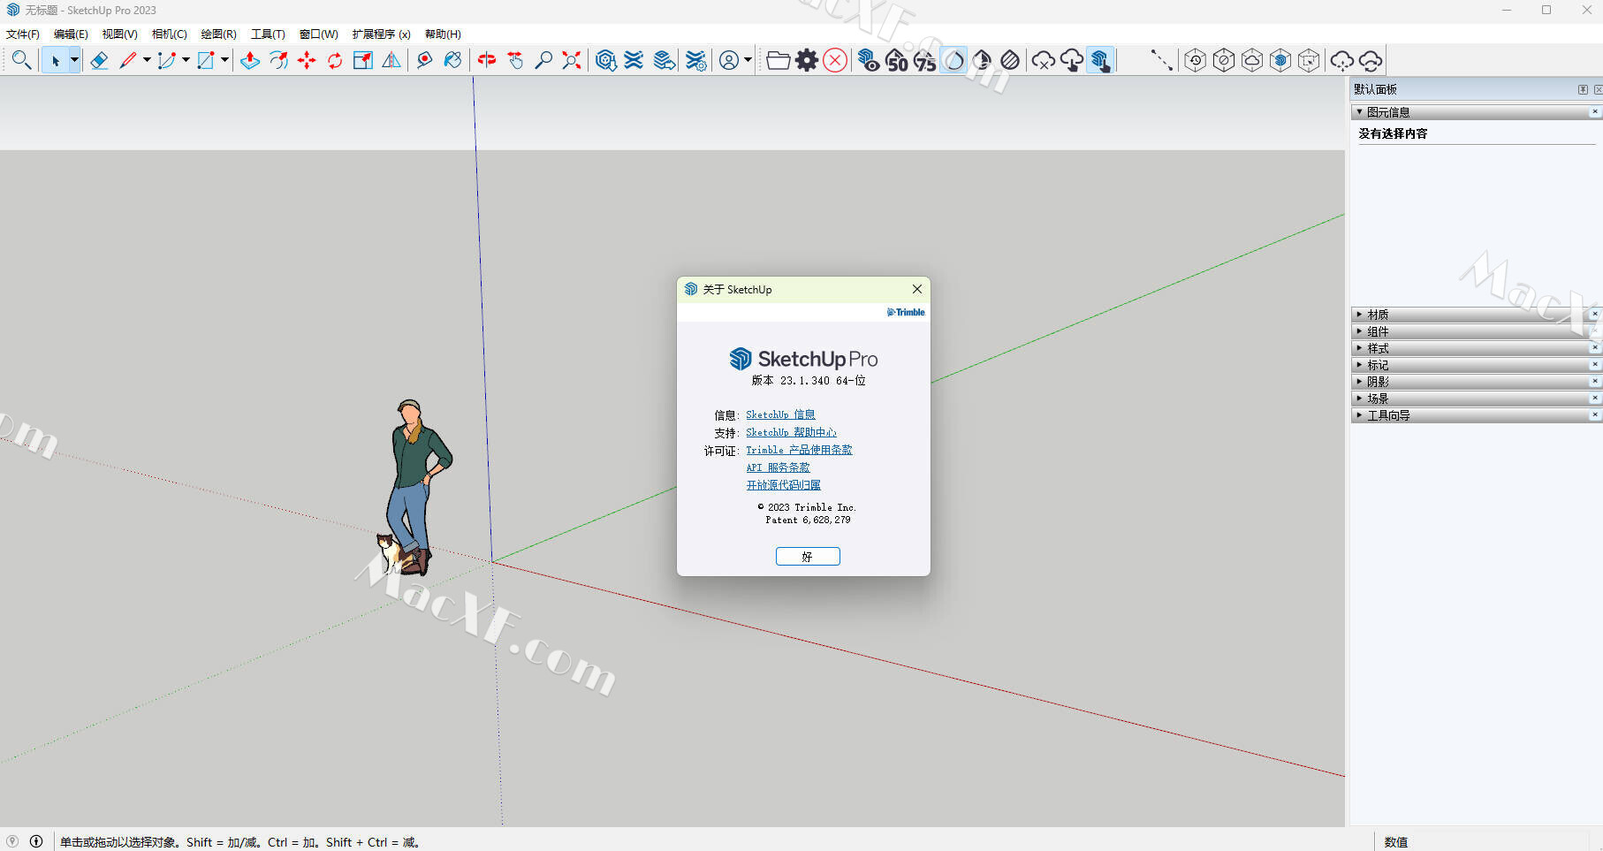Screen dimensions: 1603x851
Task: Select the Rotate tool
Action: coord(335,60)
